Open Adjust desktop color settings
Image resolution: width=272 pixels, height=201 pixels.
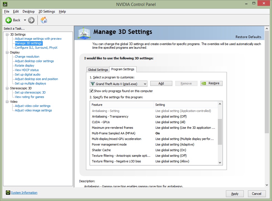34,61
